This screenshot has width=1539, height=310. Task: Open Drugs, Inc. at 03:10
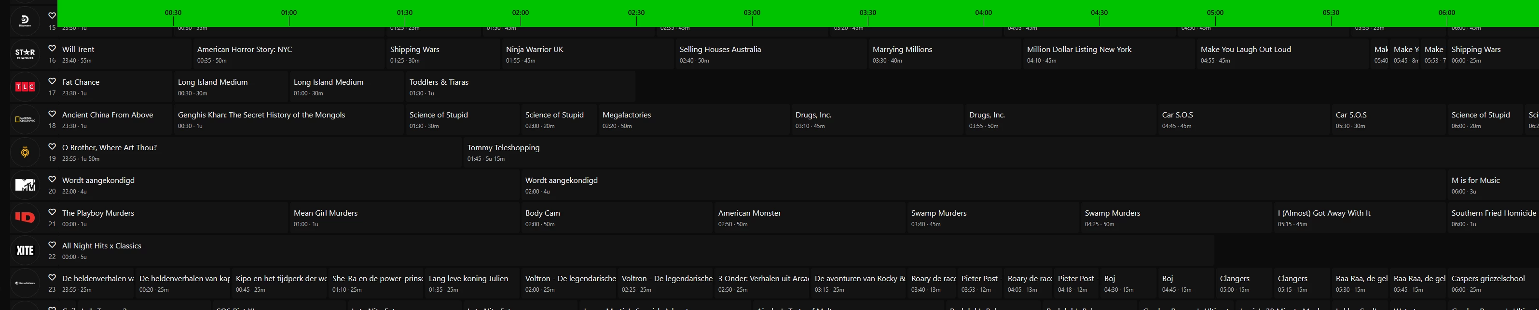[x=877, y=120]
